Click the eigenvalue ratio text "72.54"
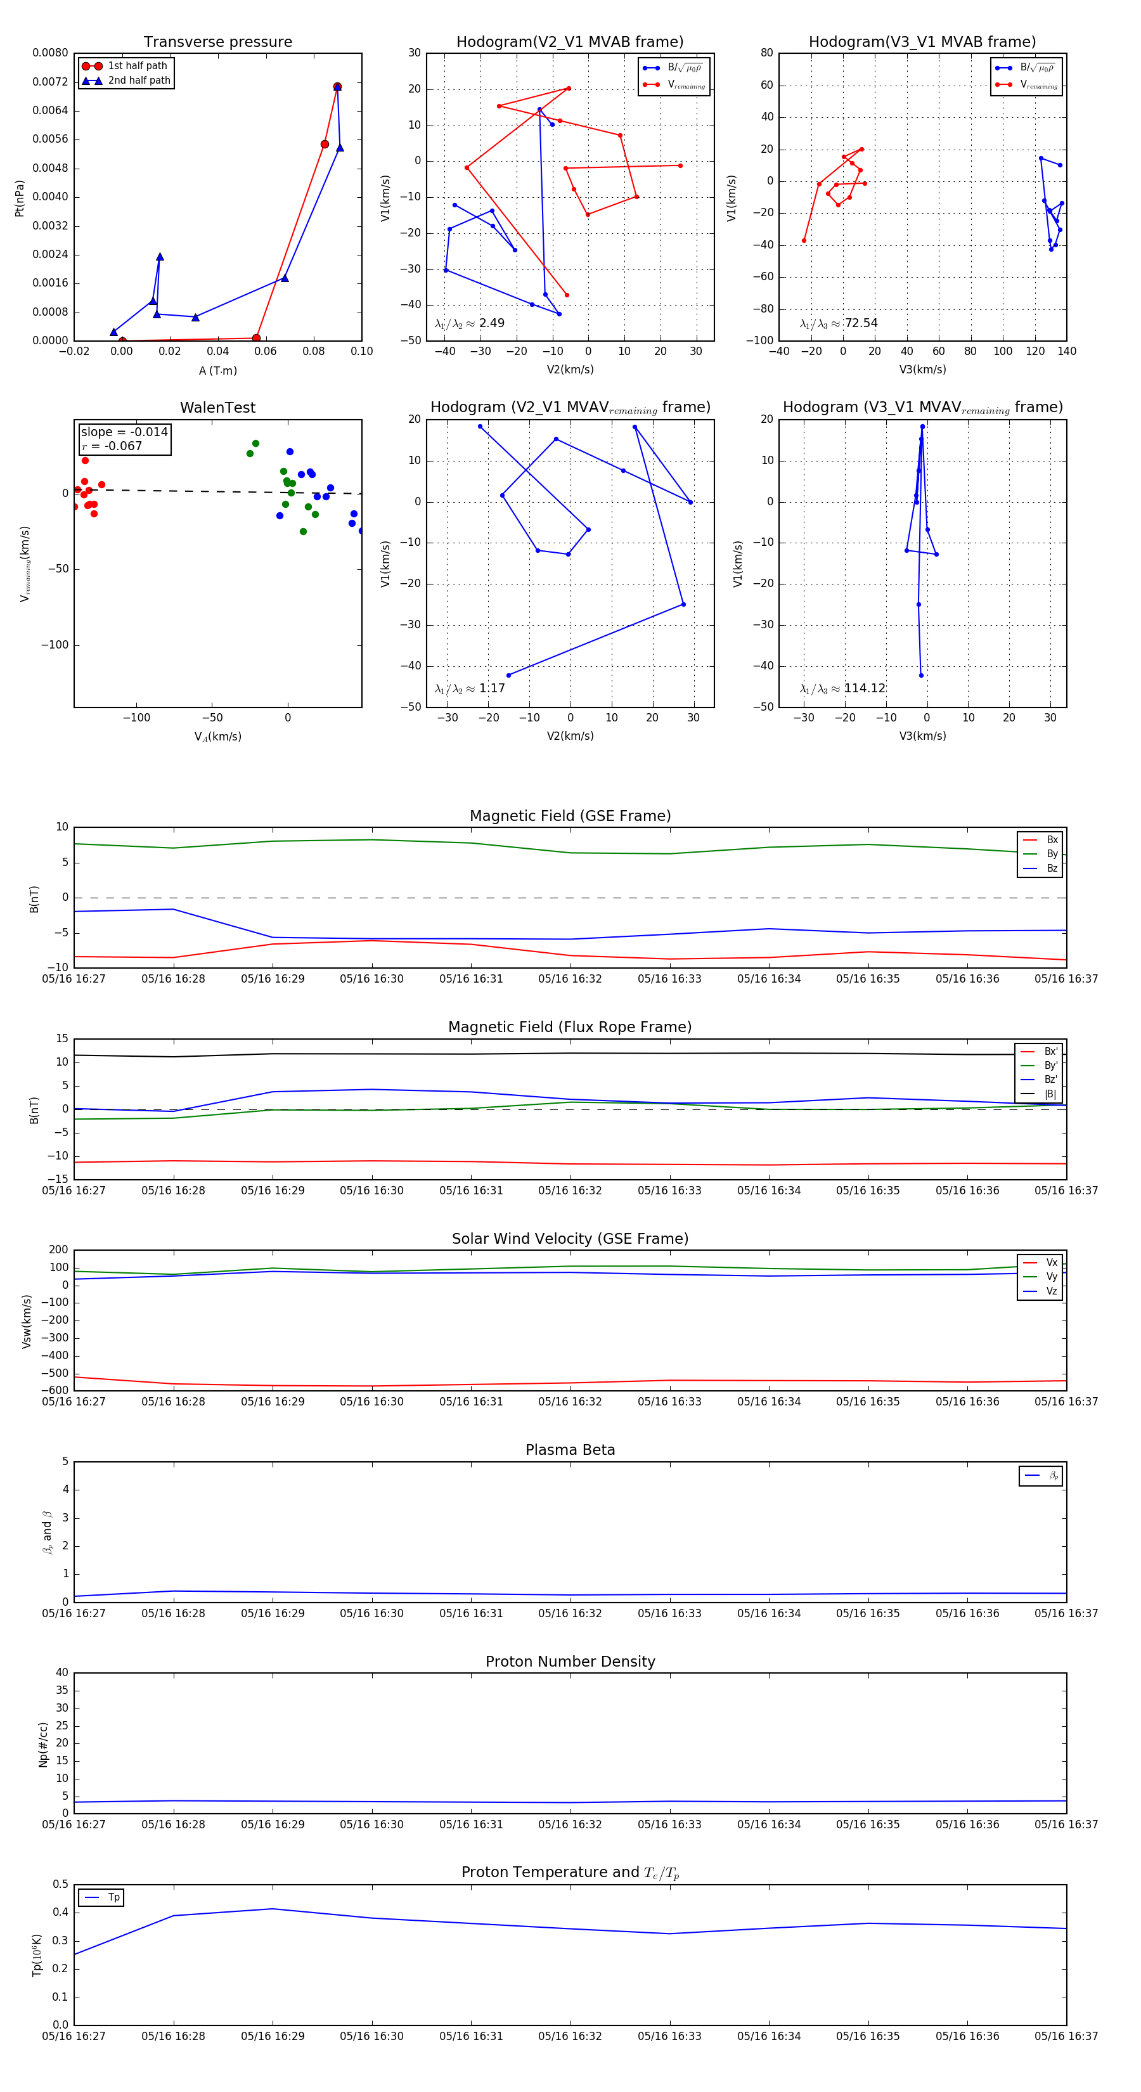This screenshot has height=2092, width=1141. tap(861, 323)
